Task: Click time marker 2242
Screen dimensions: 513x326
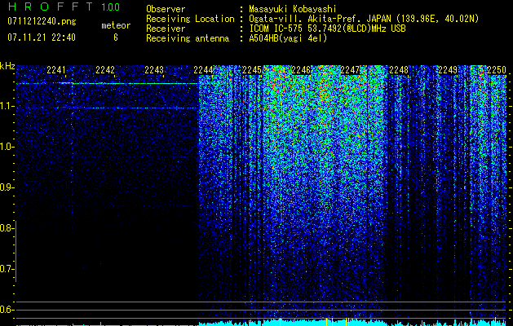Action: coord(105,69)
